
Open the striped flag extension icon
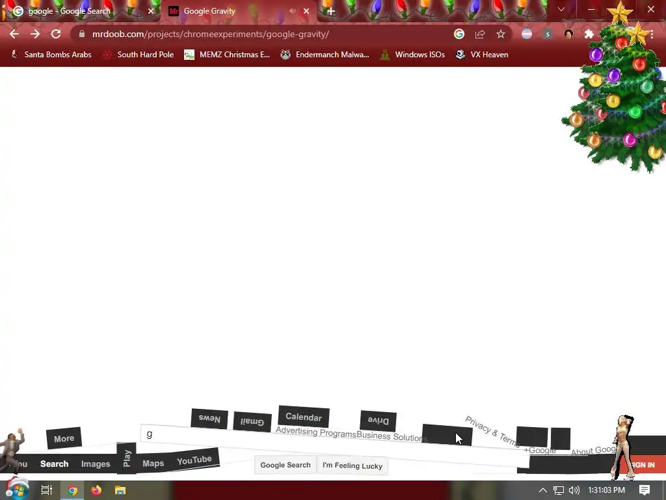click(x=527, y=34)
